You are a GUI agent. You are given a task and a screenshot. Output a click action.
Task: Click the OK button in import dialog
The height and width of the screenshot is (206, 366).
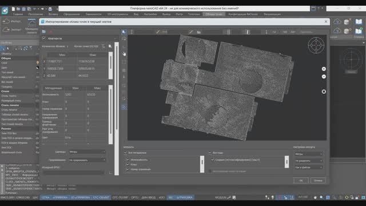tap(301, 181)
